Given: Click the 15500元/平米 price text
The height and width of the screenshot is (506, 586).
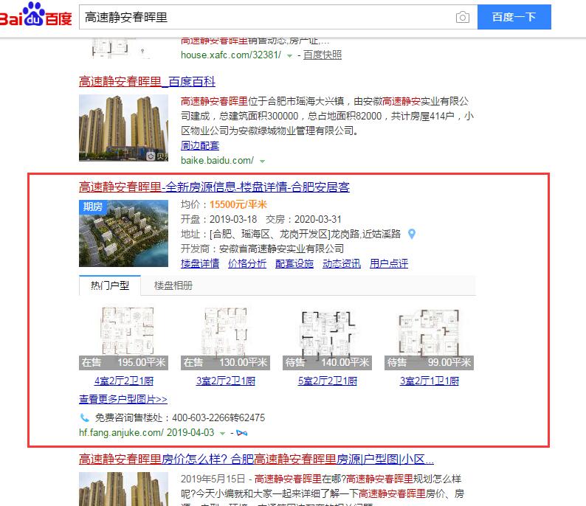Looking at the screenshot, I should (238, 204).
